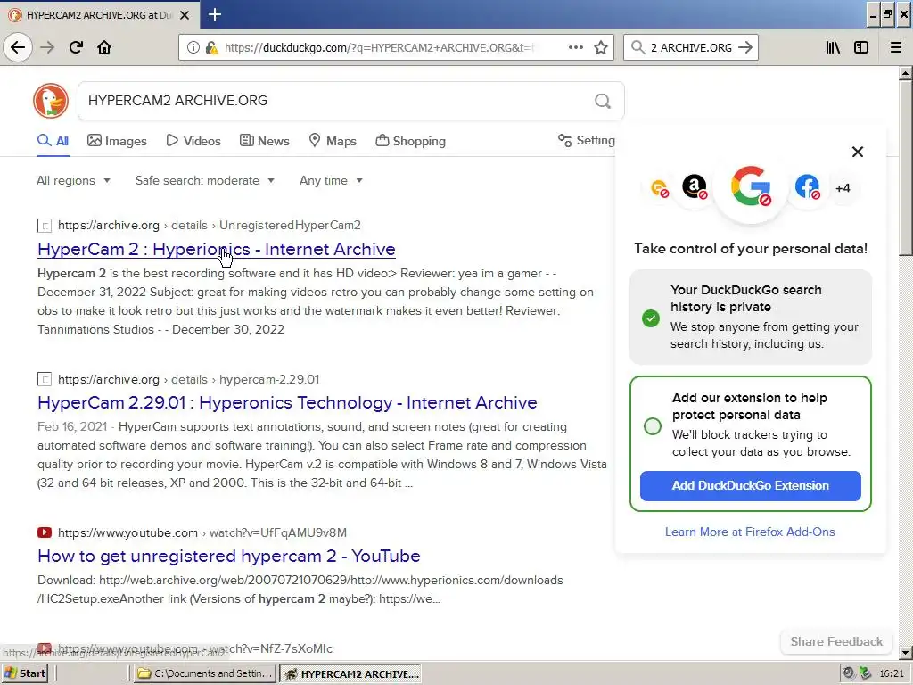The height and width of the screenshot is (685, 913).
Task: Toggle the sidebars icon
Action: coord(861,47)
